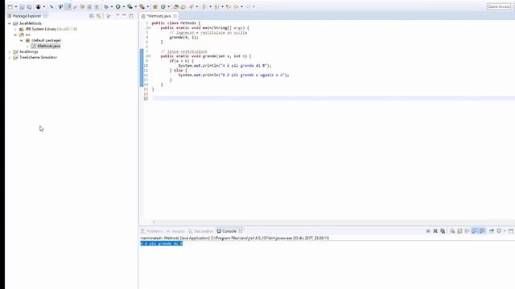515x289 pixels.
Task: Click Remove All Terminated Launches icon
Action: [x=443, y=231]
